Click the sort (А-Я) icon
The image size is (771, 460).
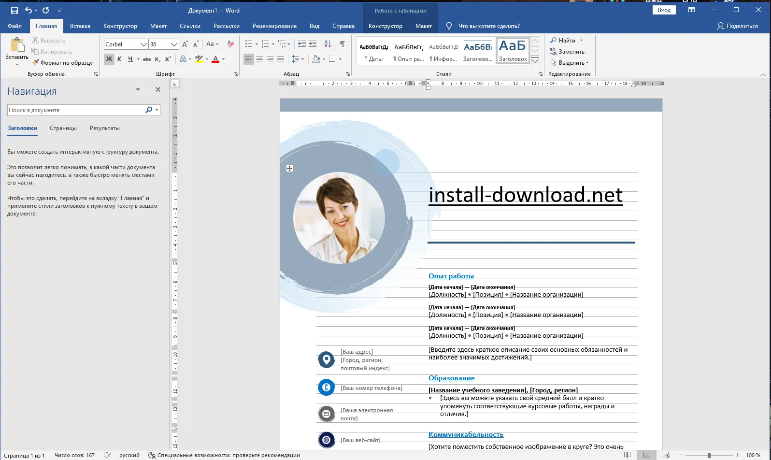328,44
